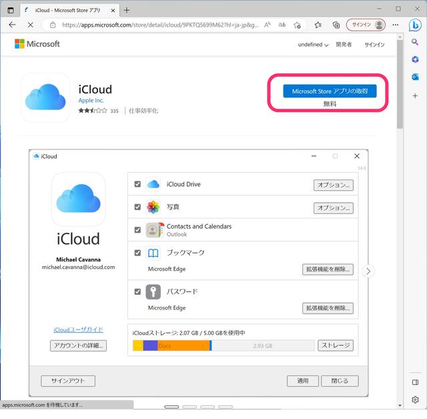This screenshot has height=419, width=427.
Task: Stop page loading with the X button
Action: pos(31,25)
